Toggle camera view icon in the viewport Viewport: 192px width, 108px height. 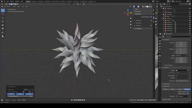131,25
